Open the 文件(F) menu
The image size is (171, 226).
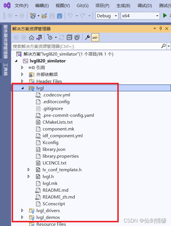[21, 6]
